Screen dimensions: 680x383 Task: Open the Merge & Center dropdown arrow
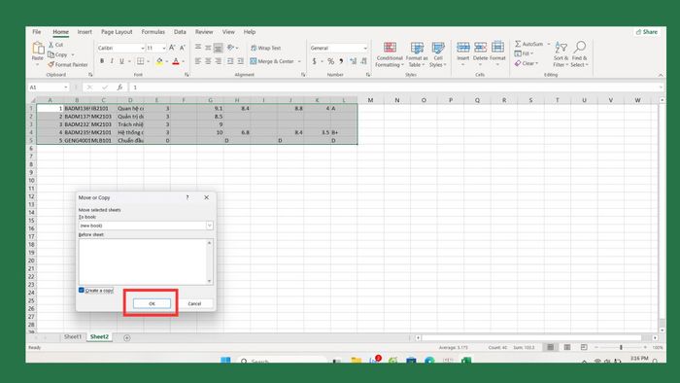coord(299,61)
